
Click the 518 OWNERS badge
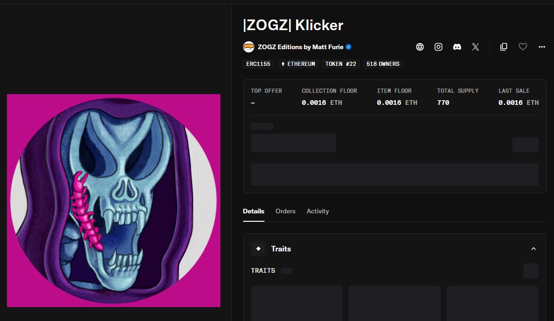[x=383, y=64]
